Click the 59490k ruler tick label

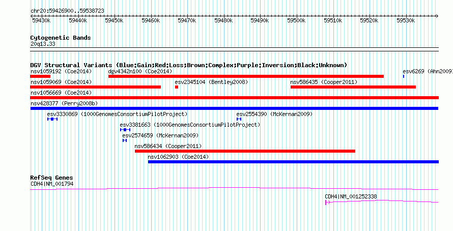point(260,20)
